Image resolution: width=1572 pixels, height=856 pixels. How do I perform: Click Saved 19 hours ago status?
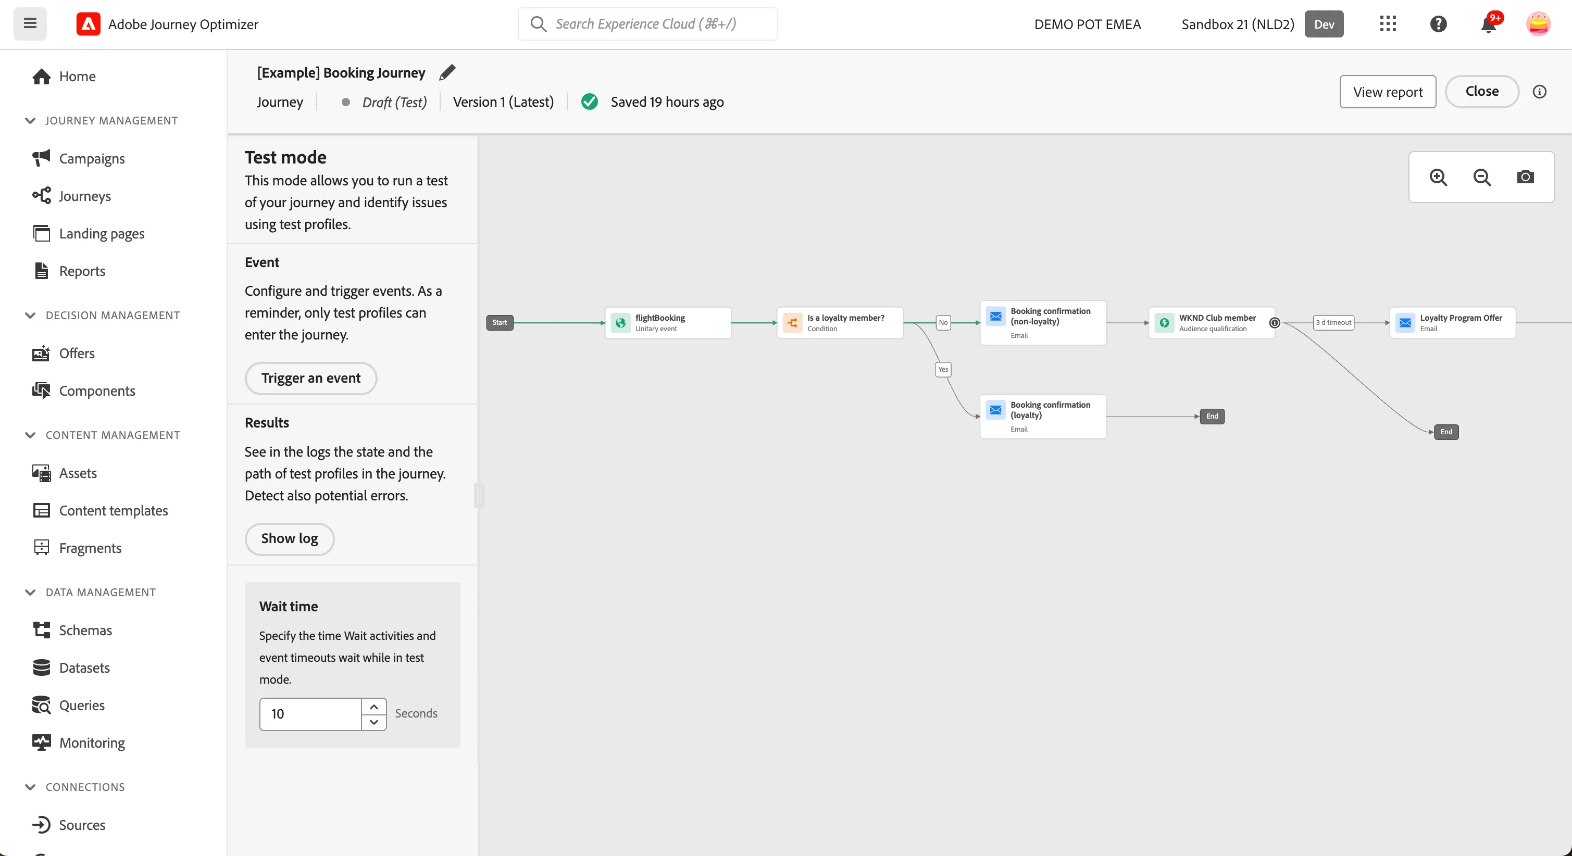[667, 102]
